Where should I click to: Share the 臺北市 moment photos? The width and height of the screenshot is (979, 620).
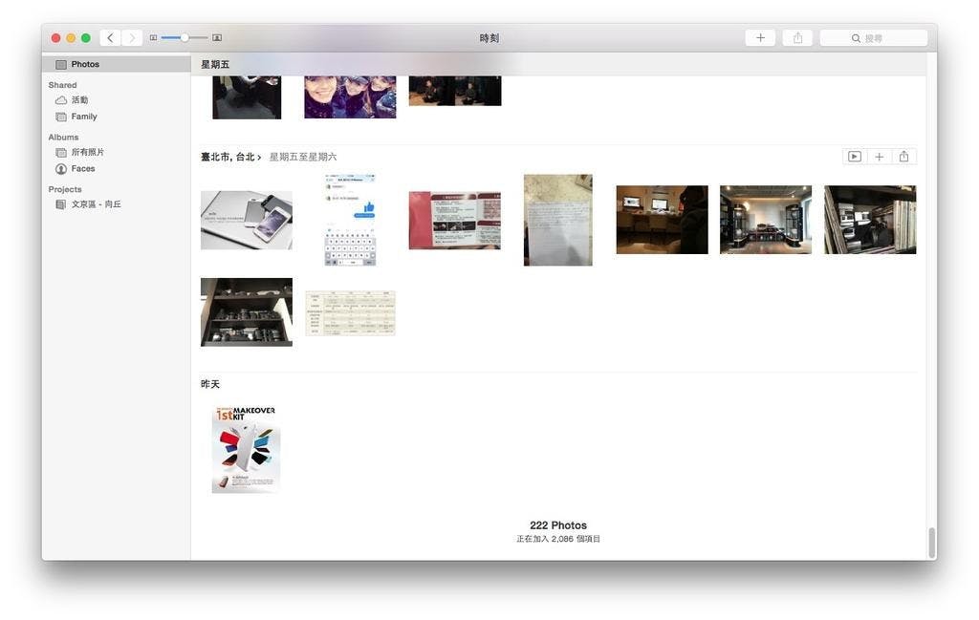pyautogui.click(x=904, y=157)
